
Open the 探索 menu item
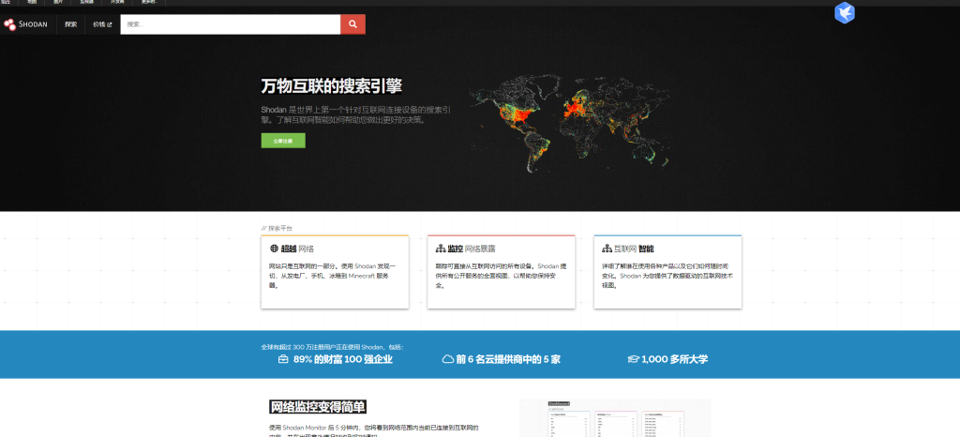(71, 24)
